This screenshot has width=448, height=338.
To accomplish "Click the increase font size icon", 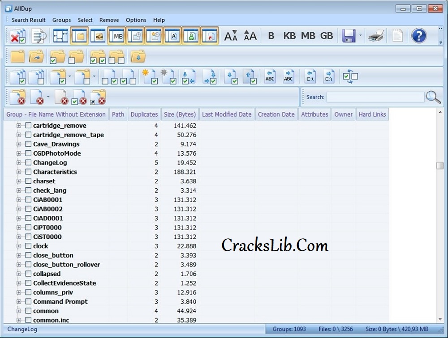I will pyautogui.click(x=250, y=36).
